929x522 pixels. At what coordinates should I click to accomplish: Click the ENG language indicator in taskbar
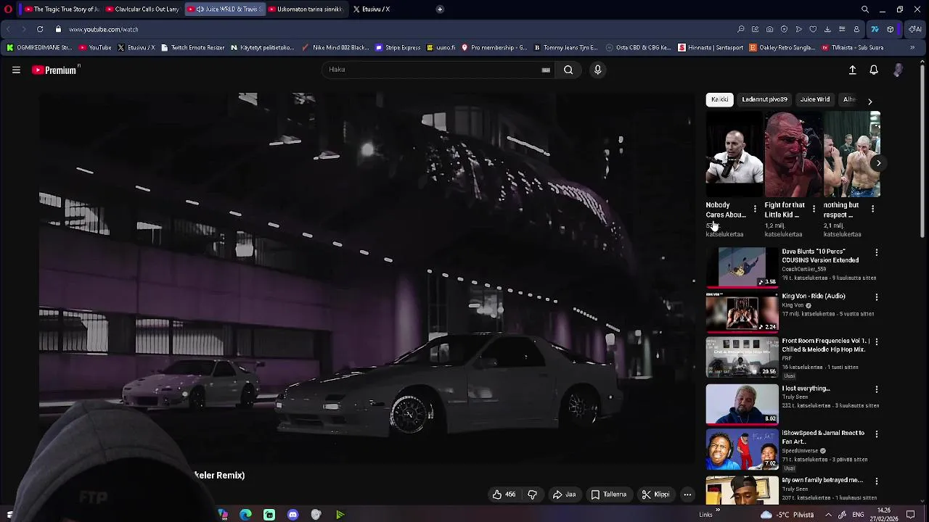tap(858, 515)
